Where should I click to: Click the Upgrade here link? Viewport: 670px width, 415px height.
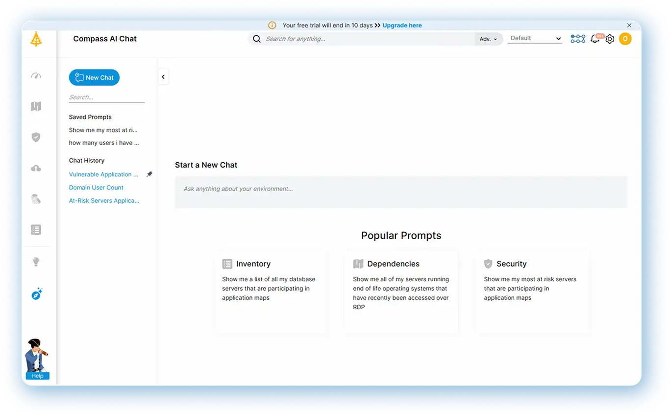[x=402, y=25]
